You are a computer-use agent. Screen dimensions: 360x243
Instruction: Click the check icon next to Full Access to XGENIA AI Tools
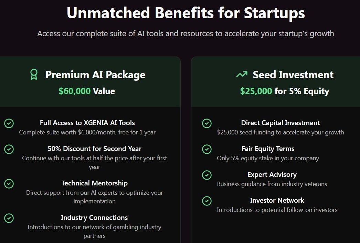[9, 123]
